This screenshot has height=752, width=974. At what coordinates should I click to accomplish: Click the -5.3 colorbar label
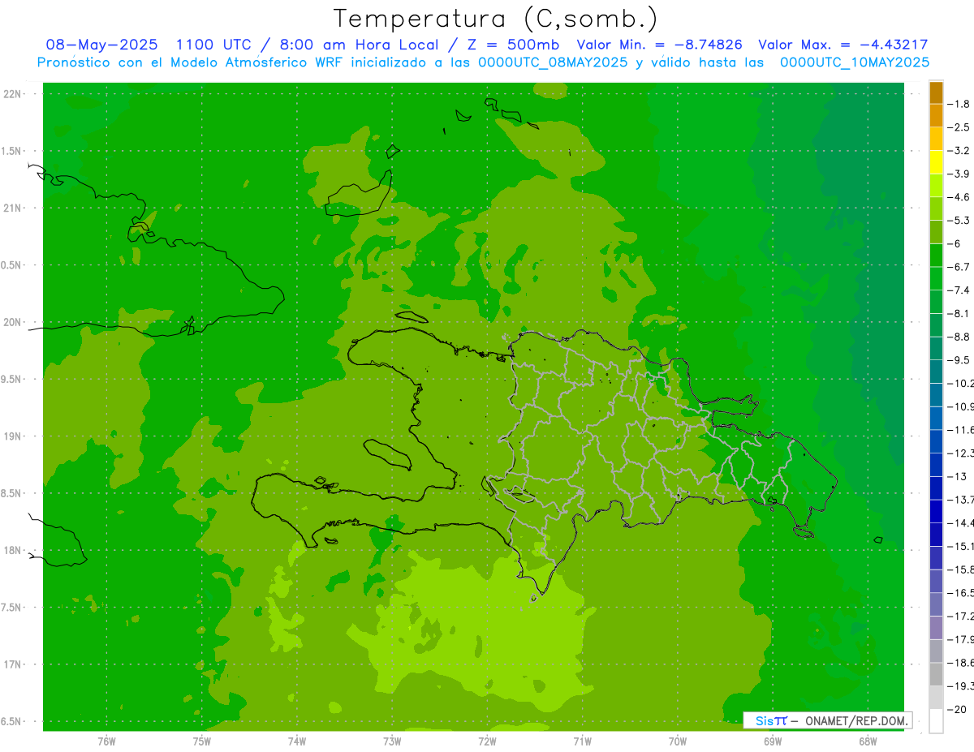coord(959,220)
